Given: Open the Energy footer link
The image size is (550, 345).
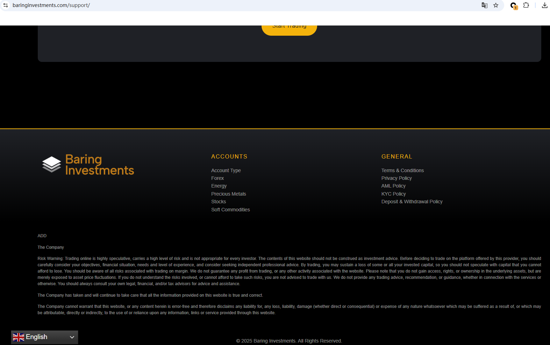Looking at the screenshot, I should click(x=219, y=186).
